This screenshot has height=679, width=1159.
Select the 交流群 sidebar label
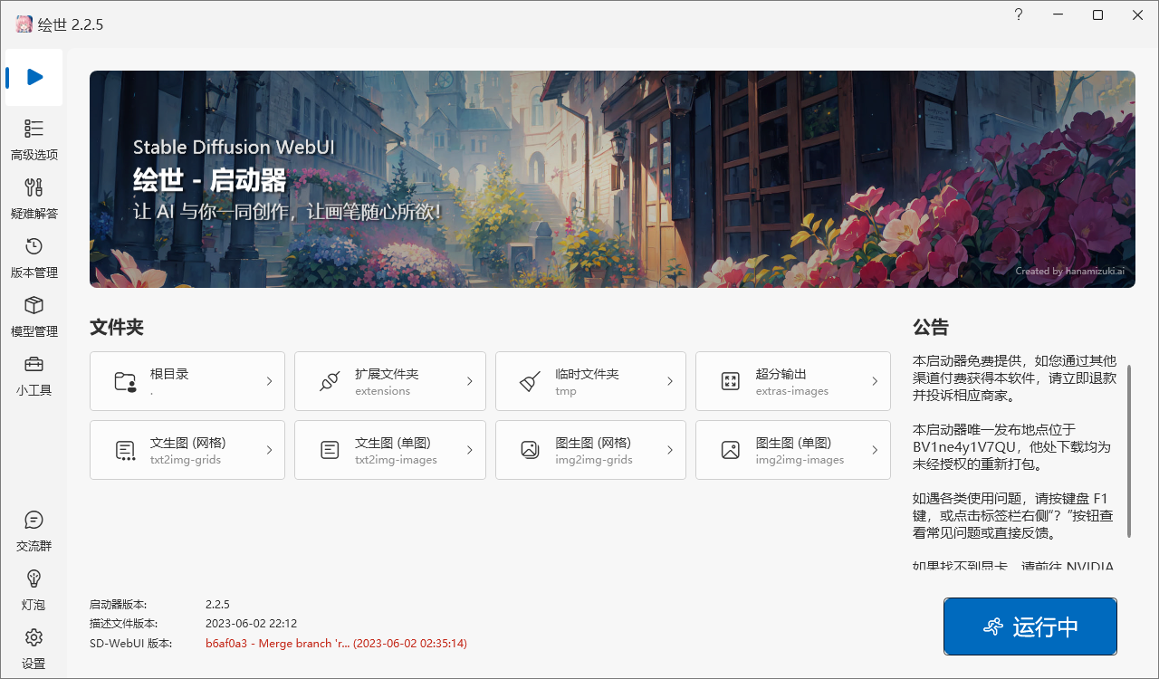pyautogui.click(x=34, y=546)
